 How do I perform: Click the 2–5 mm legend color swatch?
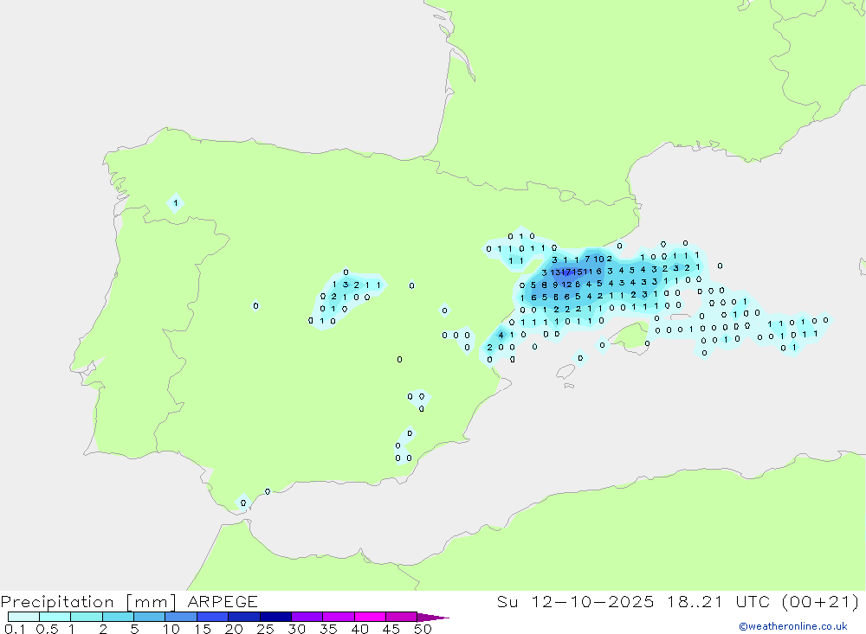pos(118,617)
